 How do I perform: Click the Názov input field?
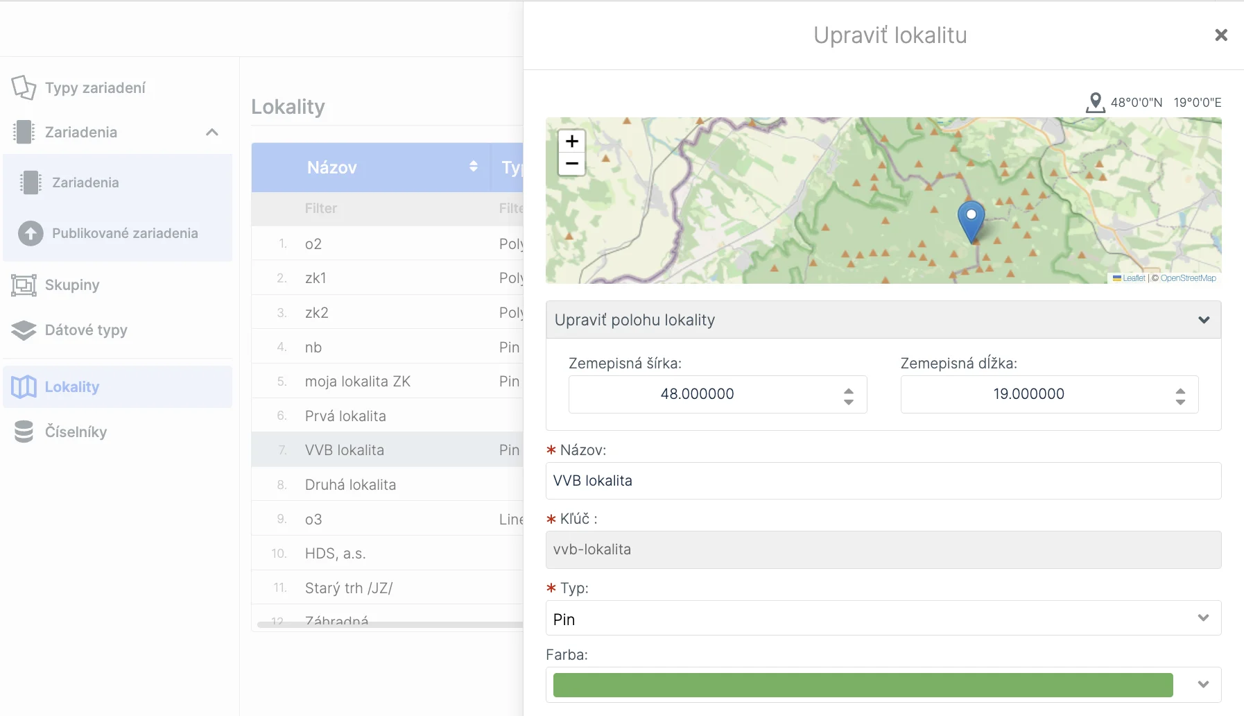(x=883, y=481)
